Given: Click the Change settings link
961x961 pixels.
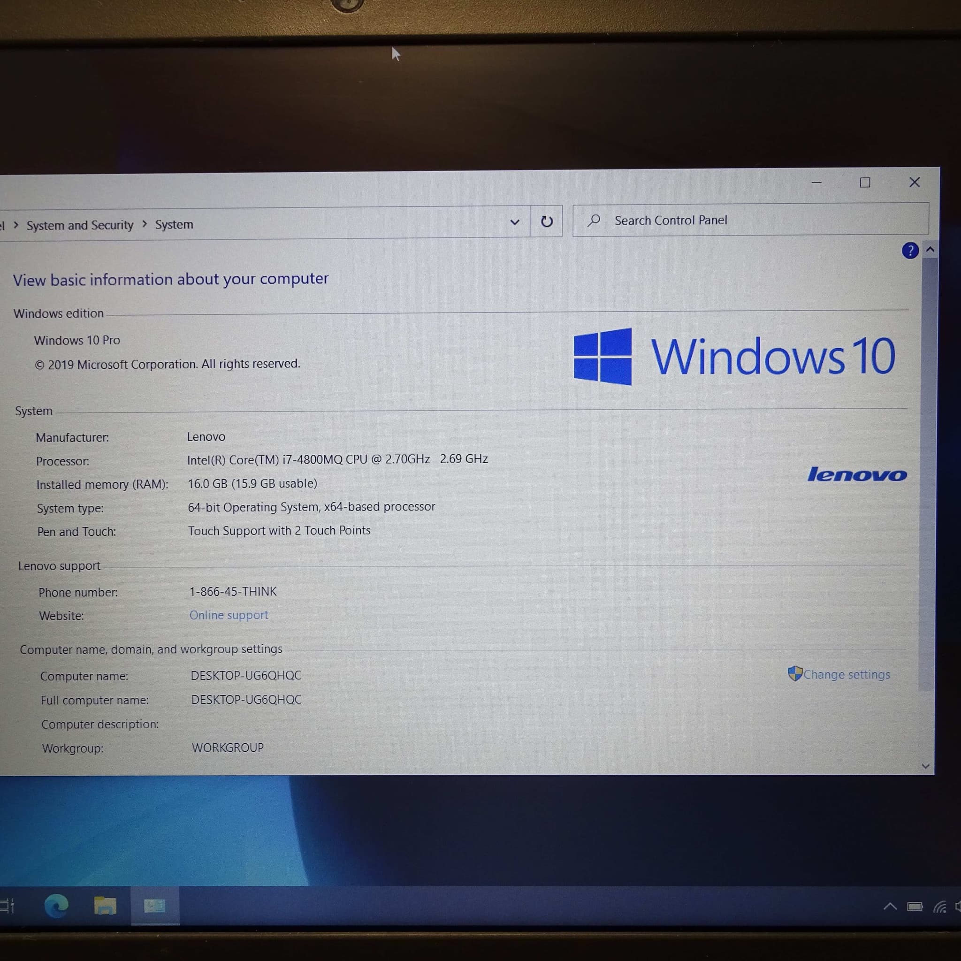Looking at the screenshot, I should pyautogui.click(x=847, y=674).
